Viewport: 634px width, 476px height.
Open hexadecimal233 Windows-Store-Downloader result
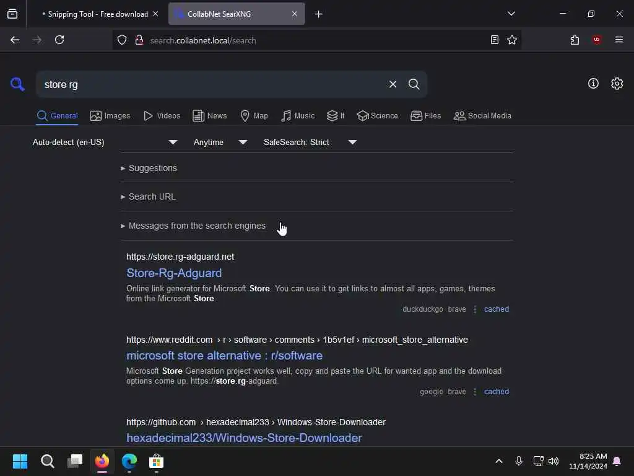(x=244, y=438)
